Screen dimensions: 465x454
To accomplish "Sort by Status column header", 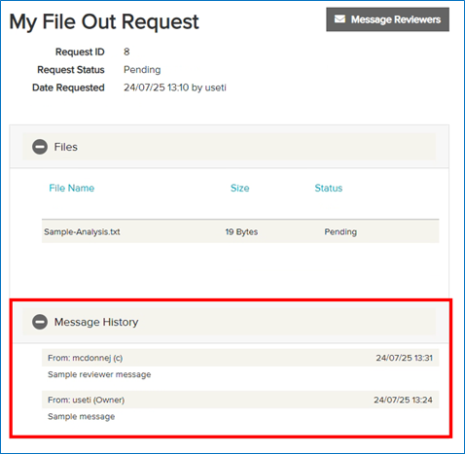I will [x=329, y=188].
